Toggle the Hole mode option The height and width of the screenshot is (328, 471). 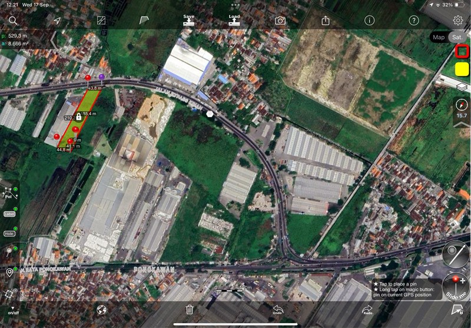[x=9, y=233]
